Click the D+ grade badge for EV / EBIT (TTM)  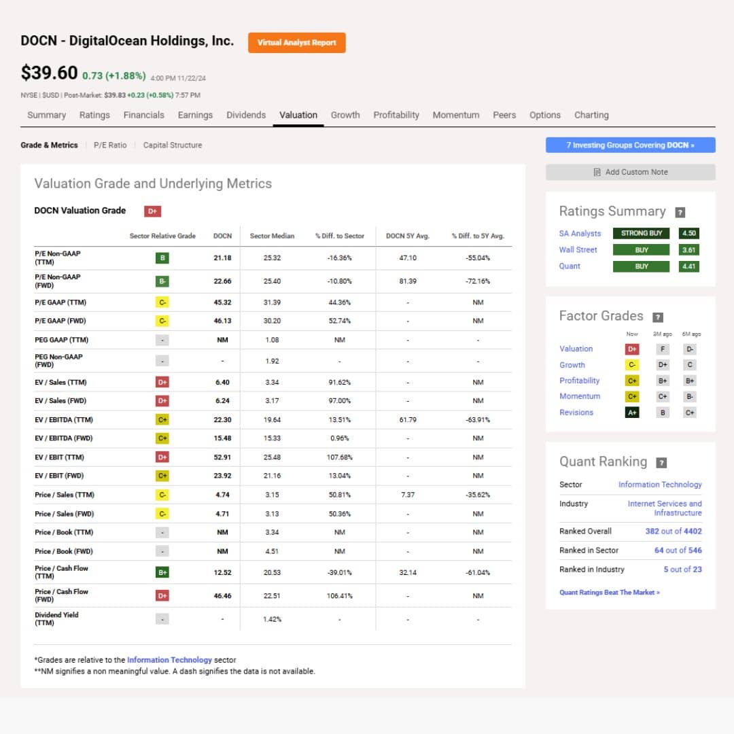click(x=162, y=457)
